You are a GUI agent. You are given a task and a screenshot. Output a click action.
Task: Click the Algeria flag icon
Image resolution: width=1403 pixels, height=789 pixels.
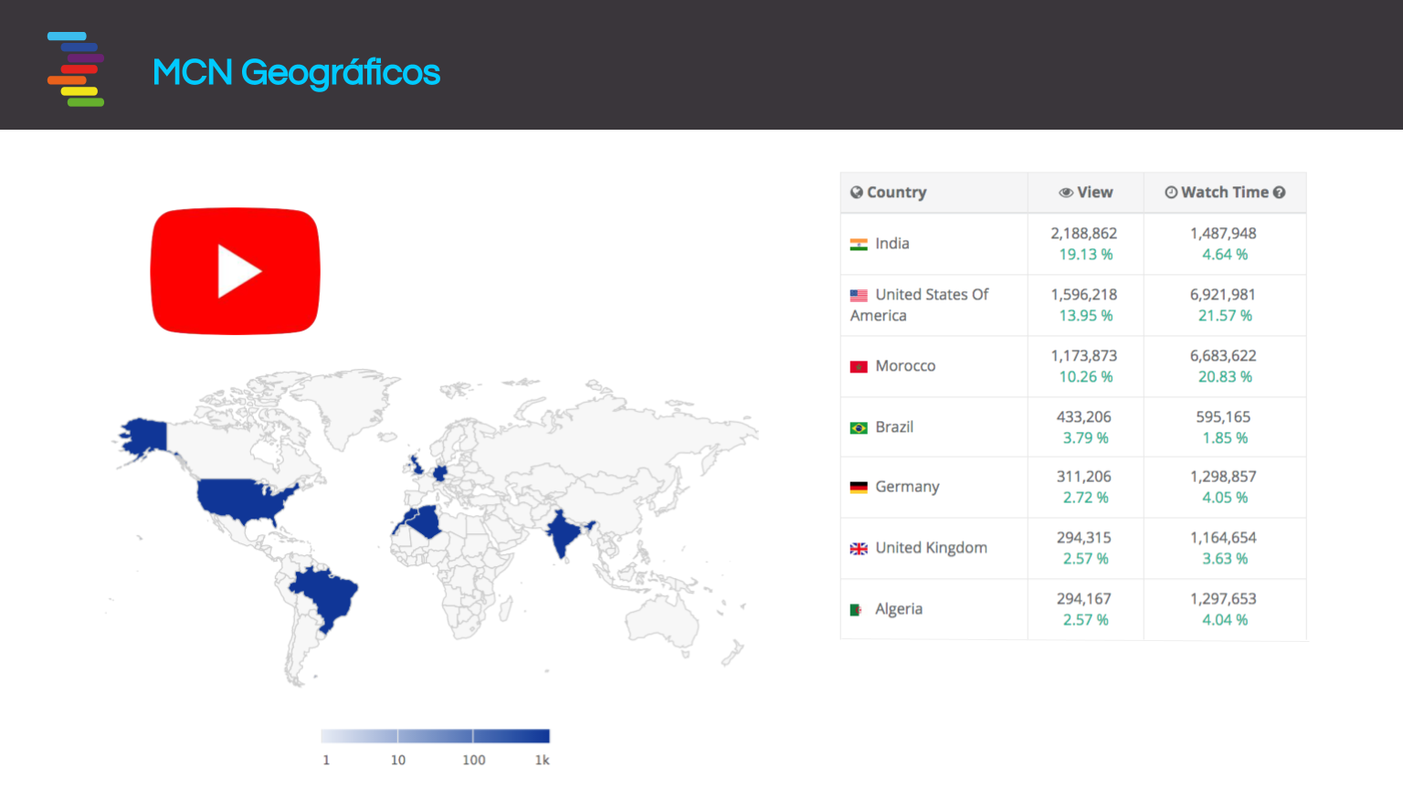[856, 610]
